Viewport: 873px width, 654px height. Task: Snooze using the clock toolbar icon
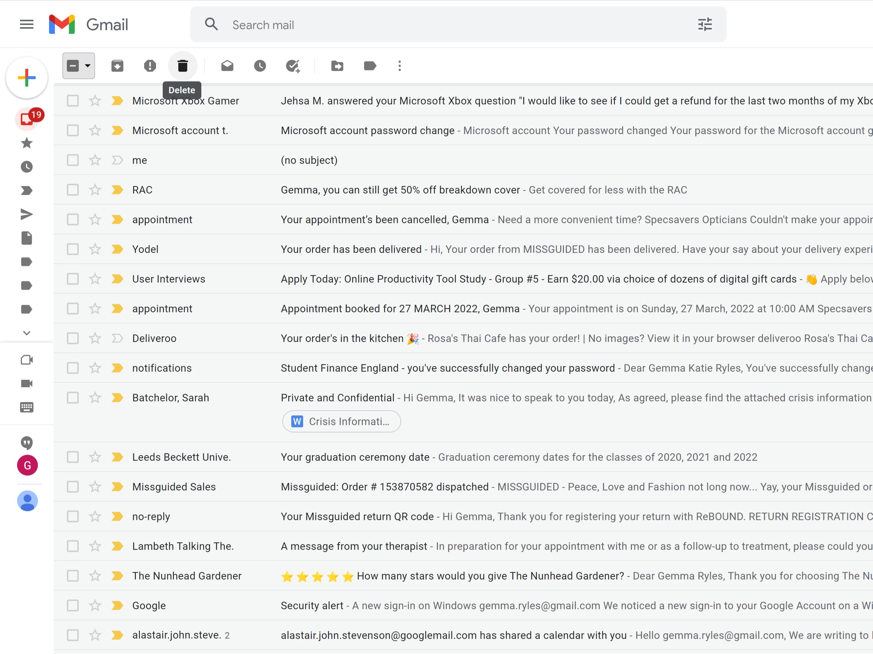pos(260,66)
